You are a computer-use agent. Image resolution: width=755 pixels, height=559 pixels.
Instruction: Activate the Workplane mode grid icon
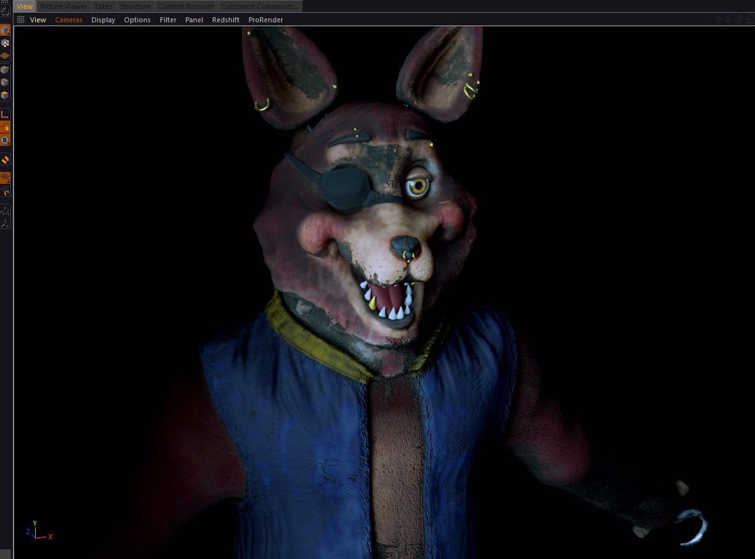pyautogui.click(x=5, y=56)
